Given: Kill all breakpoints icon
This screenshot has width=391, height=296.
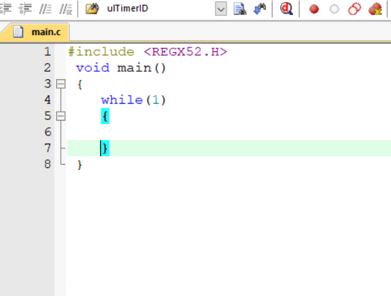Looking at the screenshot, I should pyautogui.click(x=375, y=9).
